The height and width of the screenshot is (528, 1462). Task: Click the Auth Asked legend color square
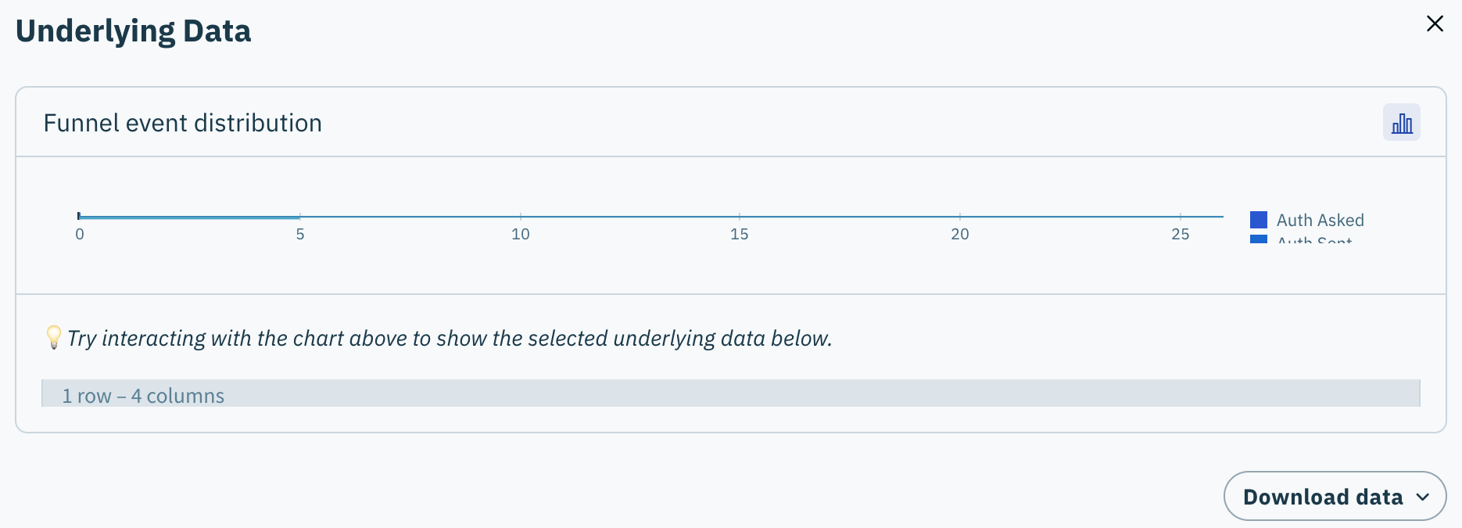(1258, 220)
